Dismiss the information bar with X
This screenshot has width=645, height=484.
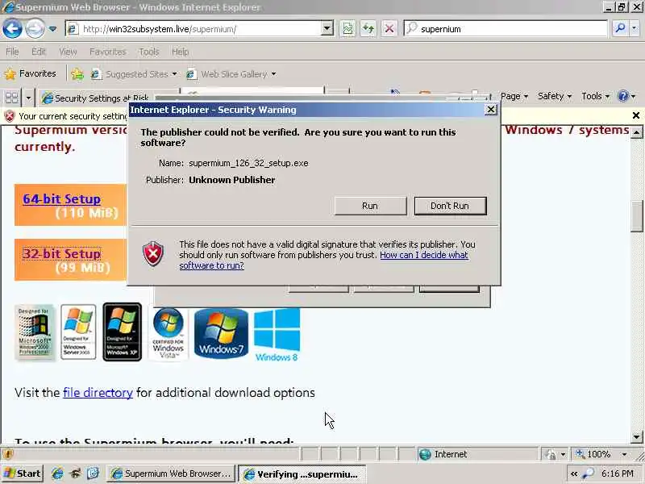click(636, 115)
